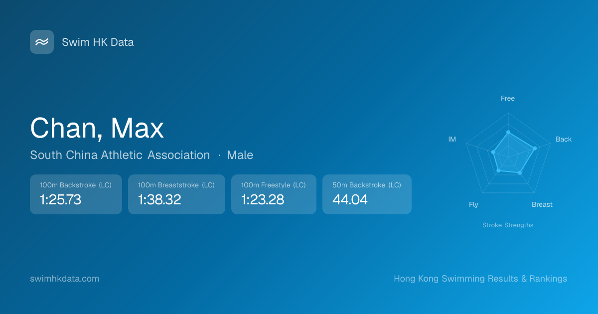Select the IM axis label on radar chart
This screenshot has height=314, width=598.
pos(452,140)
